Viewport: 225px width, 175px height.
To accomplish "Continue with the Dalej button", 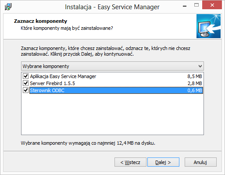I will point(163,162).
